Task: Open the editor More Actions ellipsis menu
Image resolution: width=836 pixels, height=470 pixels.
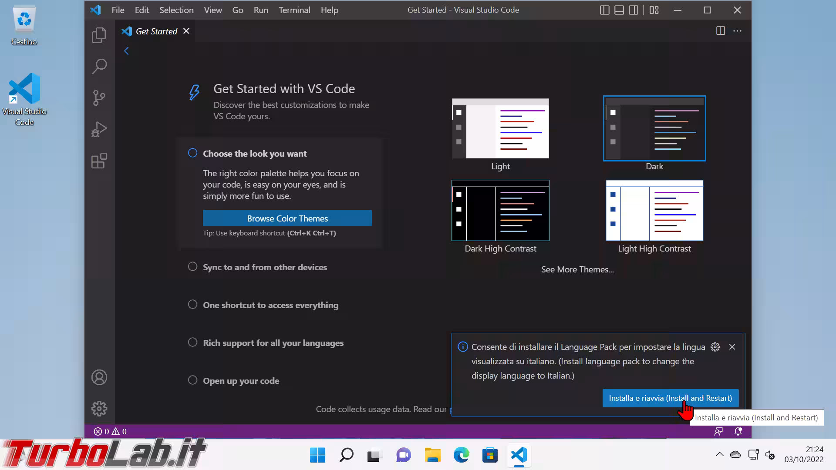Action: (737, 31)
